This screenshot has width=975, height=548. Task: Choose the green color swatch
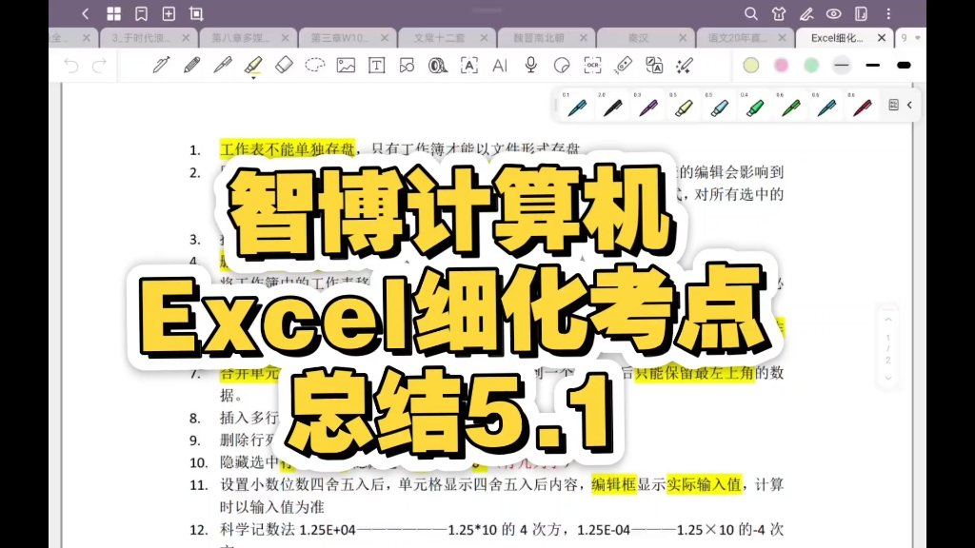[x=811, y=66]
